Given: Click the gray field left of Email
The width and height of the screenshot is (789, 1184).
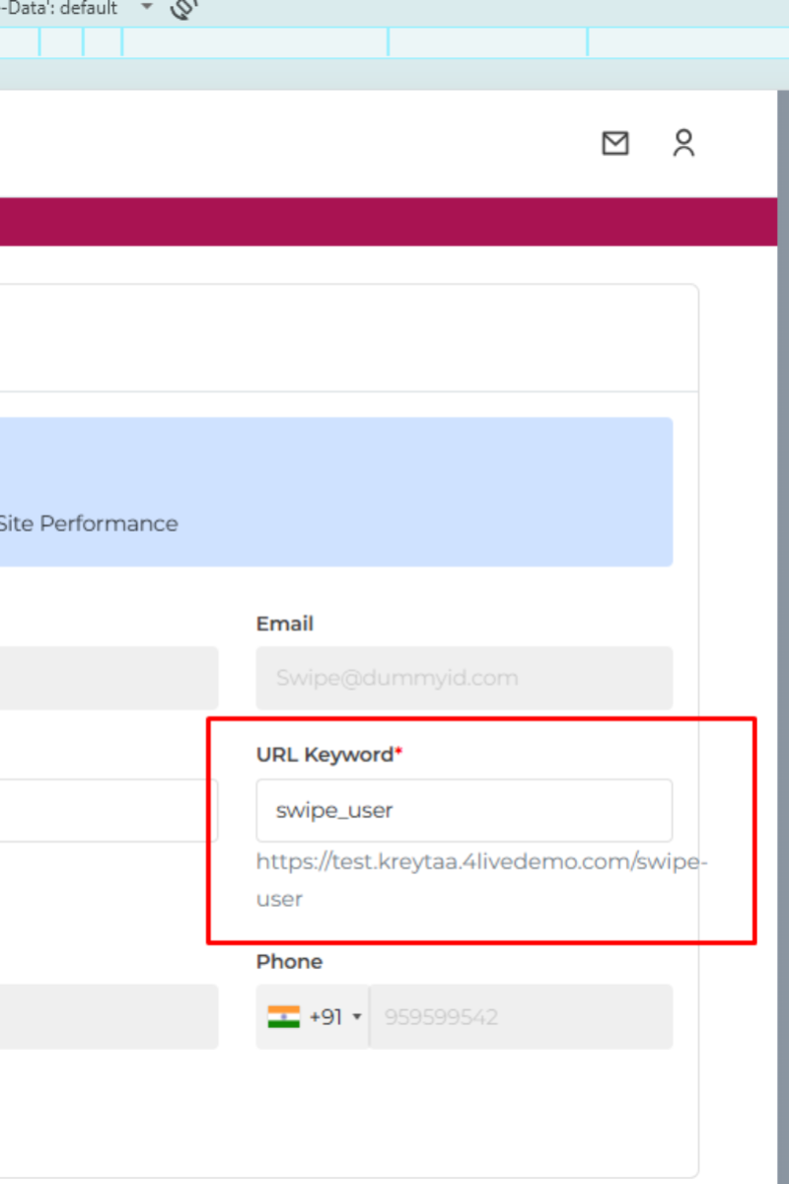Looking at the screenshot, I should [108, 678].
